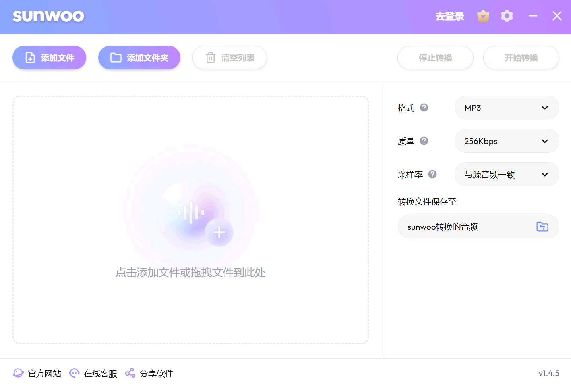571x384 pixels.
Task: Click the 停止转换 button
Action: coord(435,58)
